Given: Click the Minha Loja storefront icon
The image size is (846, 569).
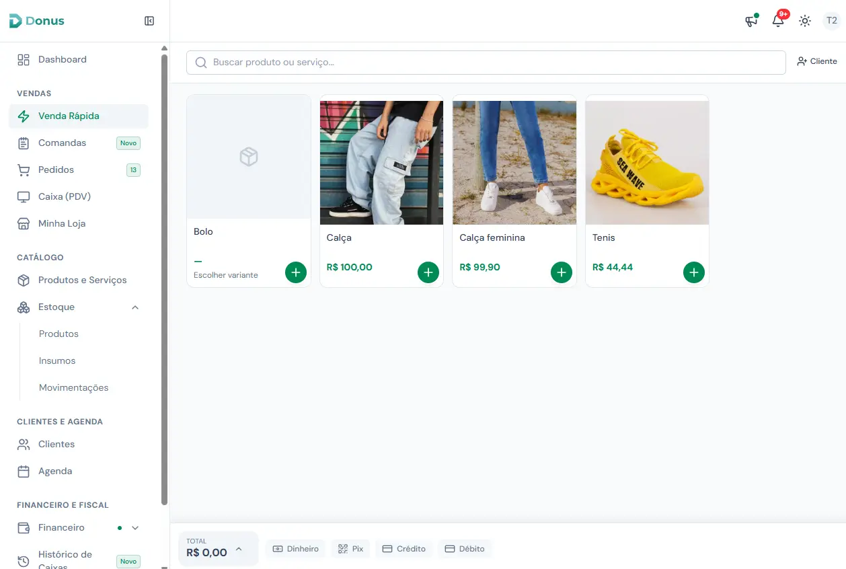Looking at the screenshot, I should (x=24, y=224).
